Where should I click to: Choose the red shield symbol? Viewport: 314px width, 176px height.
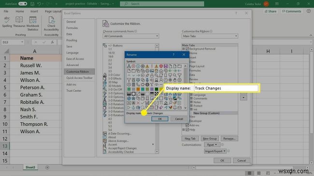click(x=161, y=66)
